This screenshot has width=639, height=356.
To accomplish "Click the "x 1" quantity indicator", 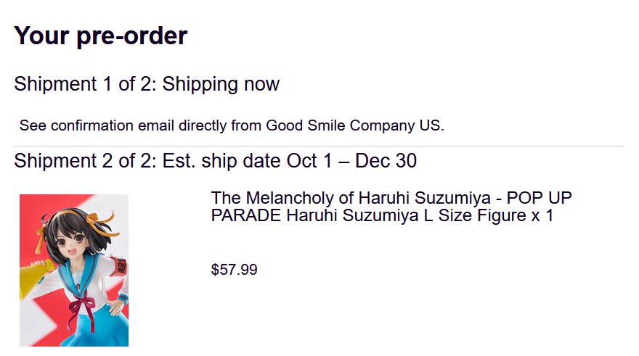I will click(544, 215).
